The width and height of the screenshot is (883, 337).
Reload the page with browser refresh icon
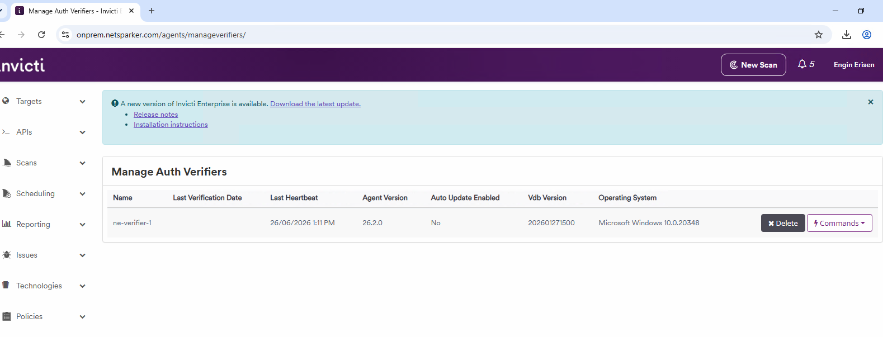pyautogui.click(x=41, y=35)
